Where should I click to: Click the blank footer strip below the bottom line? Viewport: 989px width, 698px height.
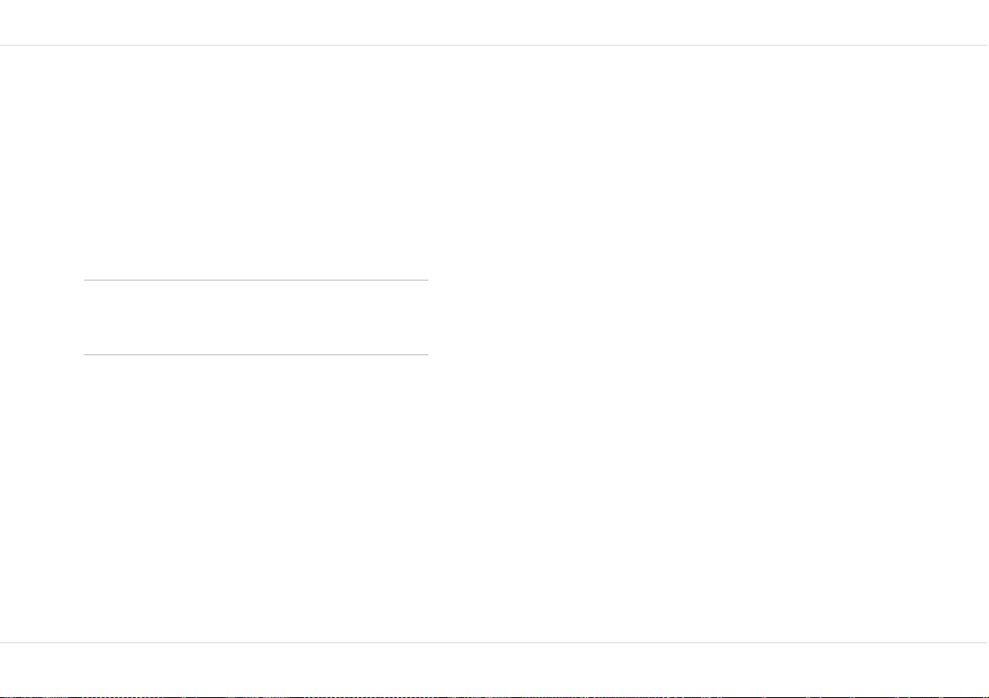tap(495, 669)
